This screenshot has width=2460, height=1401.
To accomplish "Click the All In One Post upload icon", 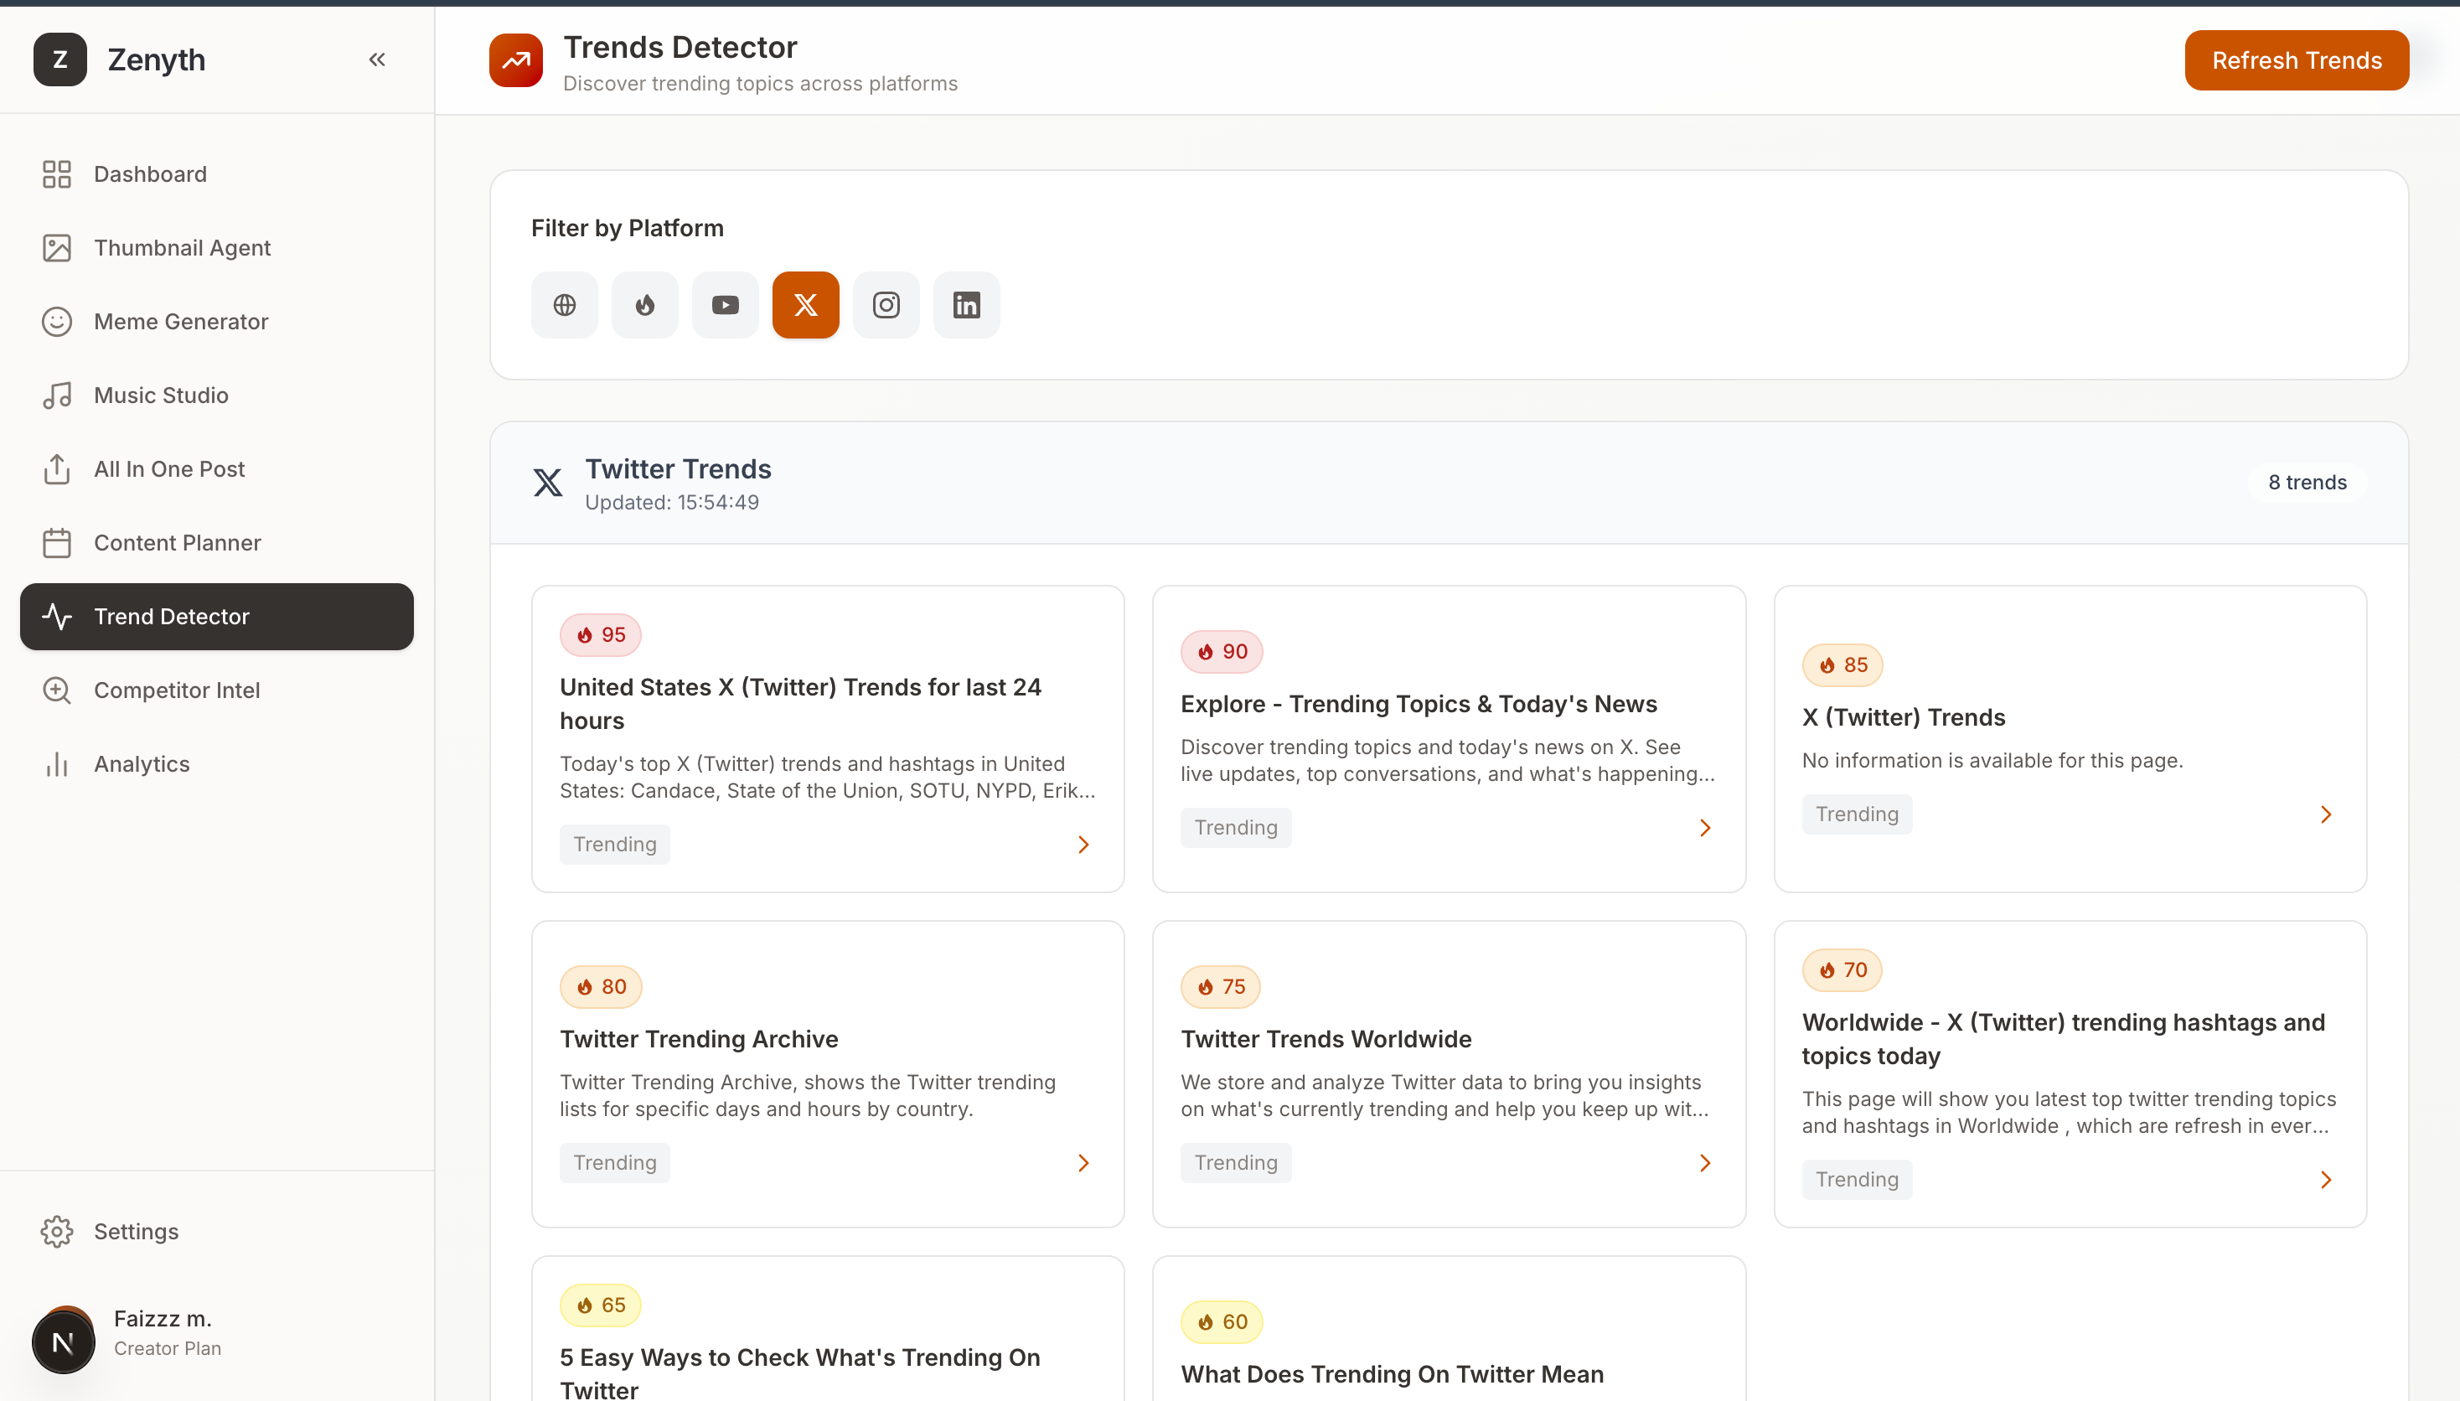I will (x=57, y=469).
